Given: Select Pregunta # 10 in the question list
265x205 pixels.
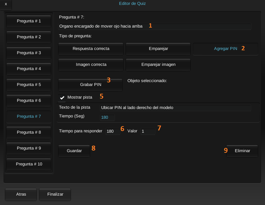Looking at the screenshot, I should (29, 164).
